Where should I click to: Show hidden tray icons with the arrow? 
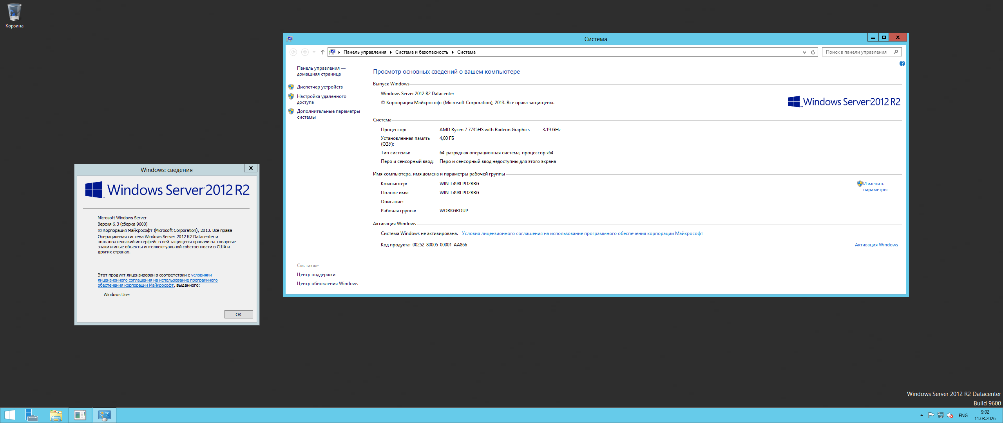[x=922, y=415]
